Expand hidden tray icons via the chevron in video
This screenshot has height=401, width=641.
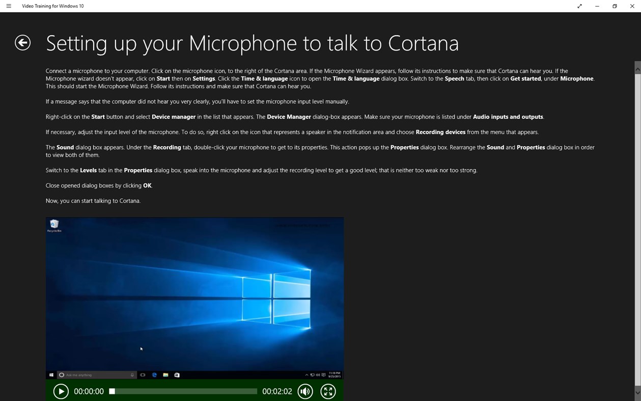[308, 375]
